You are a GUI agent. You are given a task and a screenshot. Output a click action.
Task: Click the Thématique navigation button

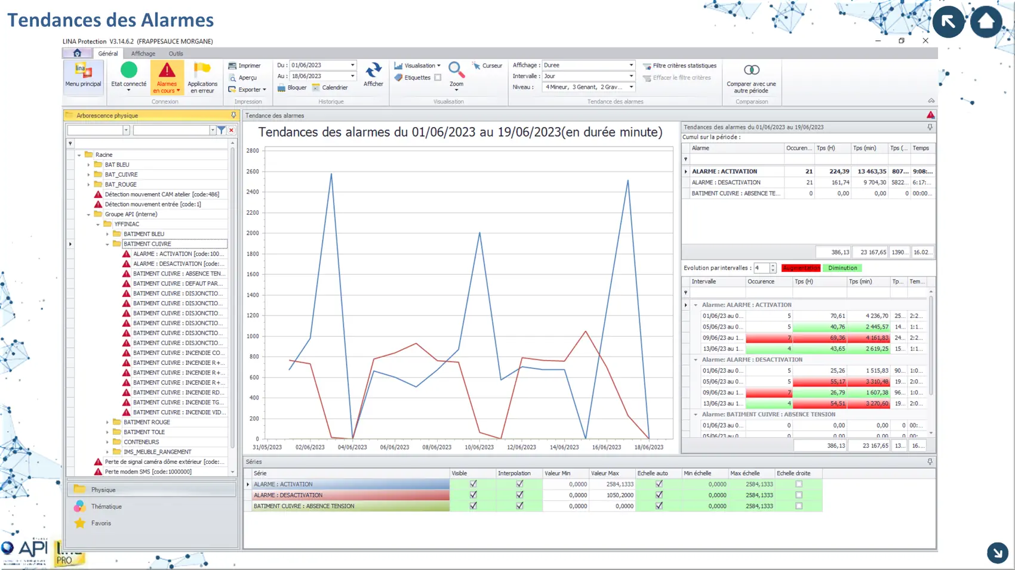(106, 506)
